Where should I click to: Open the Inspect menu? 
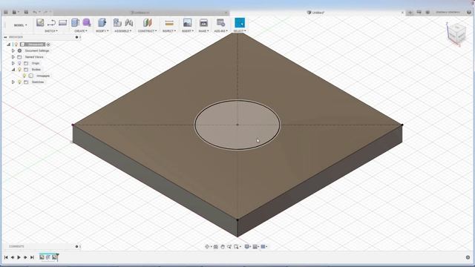(169, 31)
